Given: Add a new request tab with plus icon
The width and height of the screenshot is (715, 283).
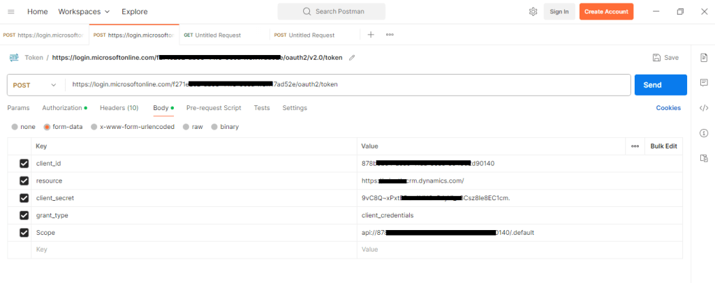Looking at the screenshot, I should point(371,35).
